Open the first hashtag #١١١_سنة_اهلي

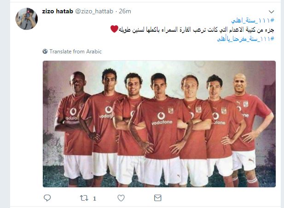(x=253, y=20)
